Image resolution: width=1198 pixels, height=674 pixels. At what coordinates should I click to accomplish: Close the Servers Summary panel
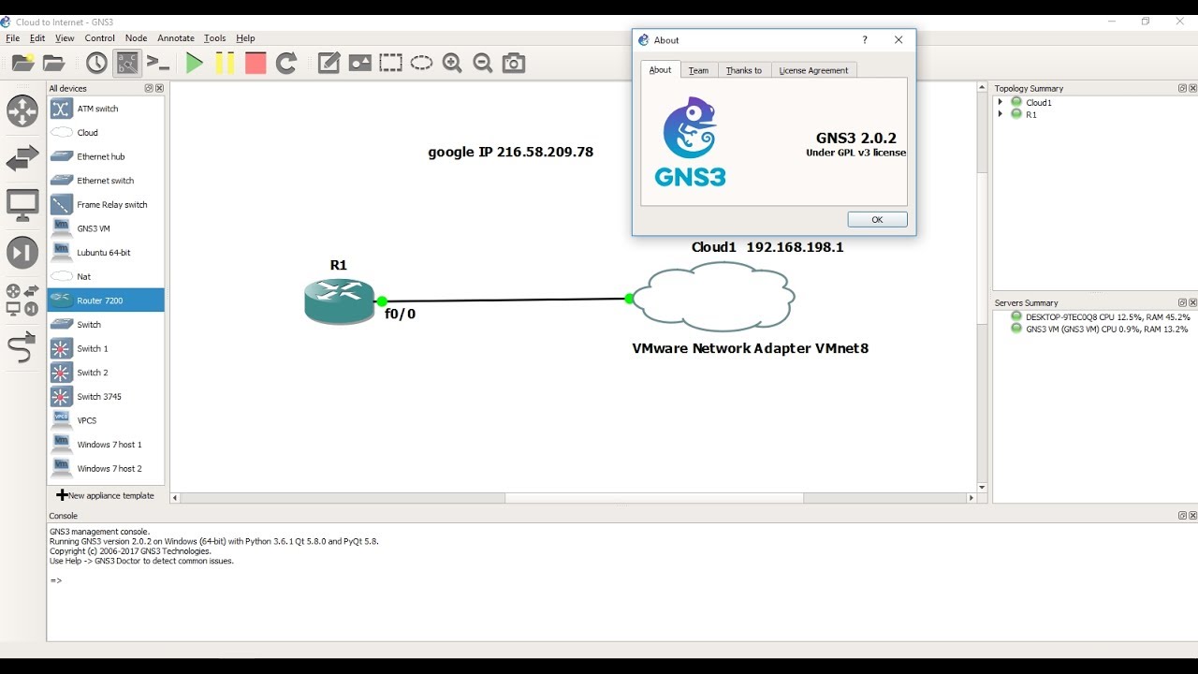pyautogui.click(x=1192, y=302)
